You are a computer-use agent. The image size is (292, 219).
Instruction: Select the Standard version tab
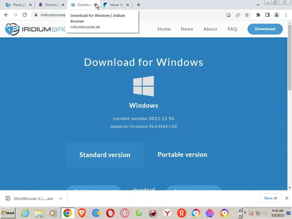coord(105,155)
